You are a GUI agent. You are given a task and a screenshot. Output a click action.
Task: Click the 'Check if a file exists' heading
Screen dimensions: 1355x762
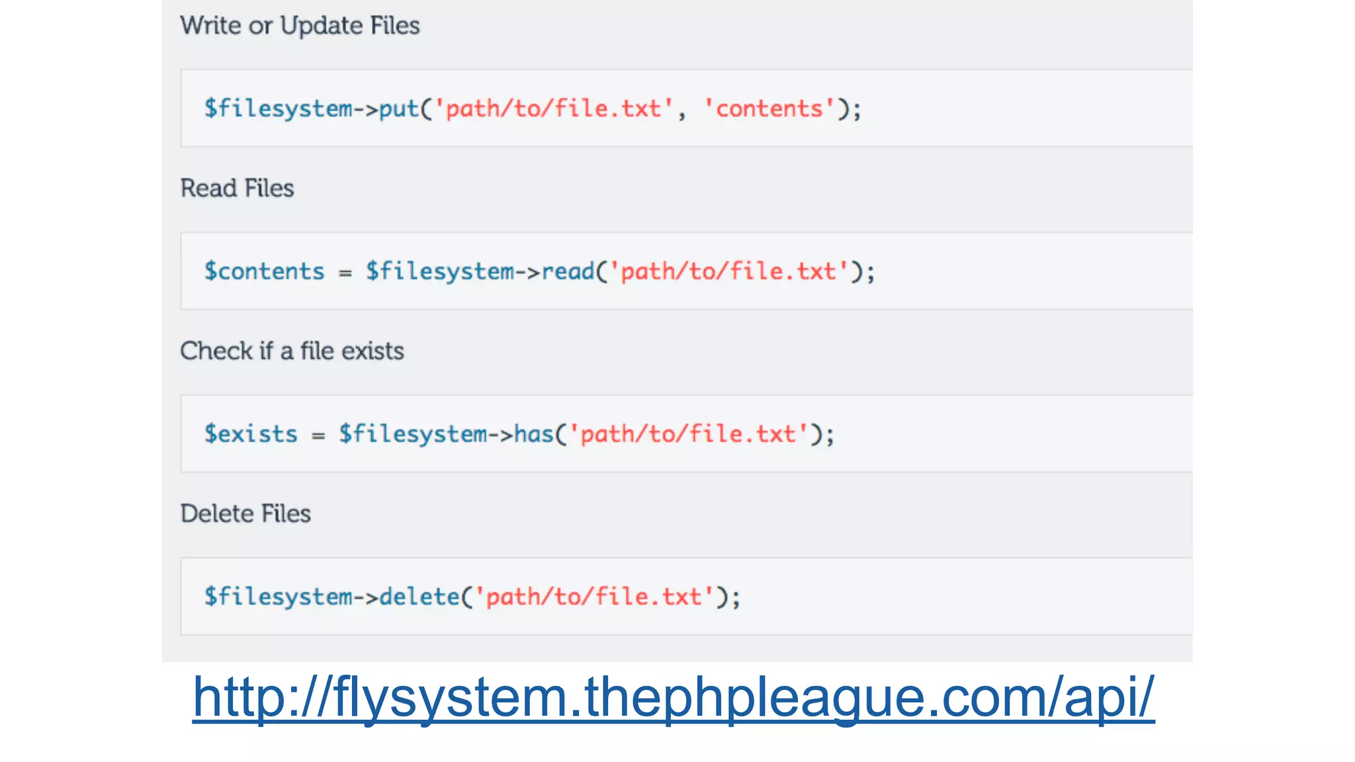tap(292, 351)
